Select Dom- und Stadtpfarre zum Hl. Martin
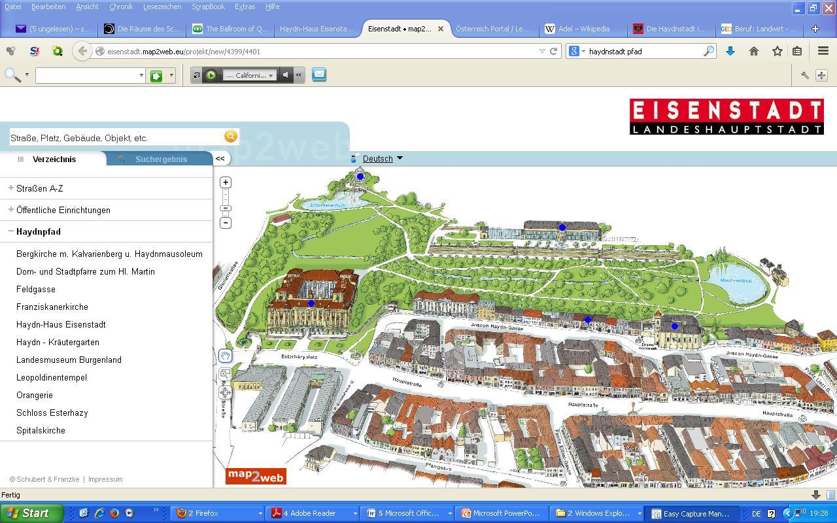 [x=86, y=271]
